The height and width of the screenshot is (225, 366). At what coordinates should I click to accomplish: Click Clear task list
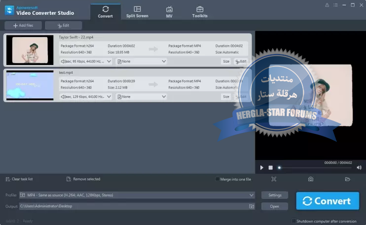(x=19, y=179)
